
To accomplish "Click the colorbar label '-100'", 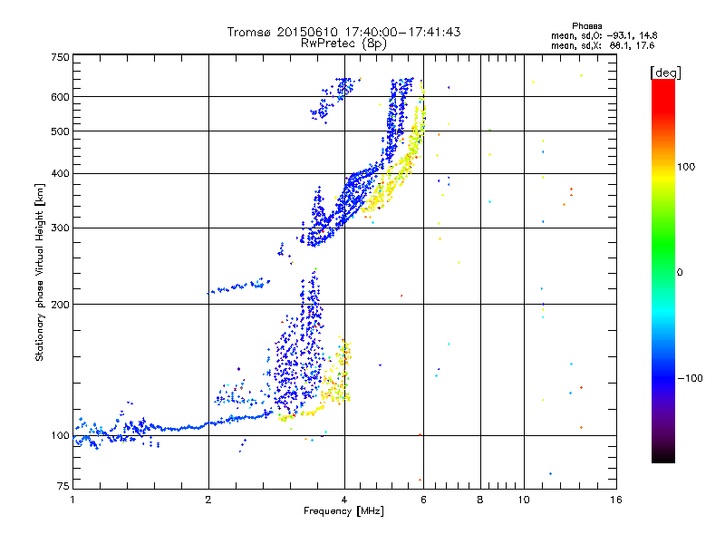I will click(x=690, y=378).
